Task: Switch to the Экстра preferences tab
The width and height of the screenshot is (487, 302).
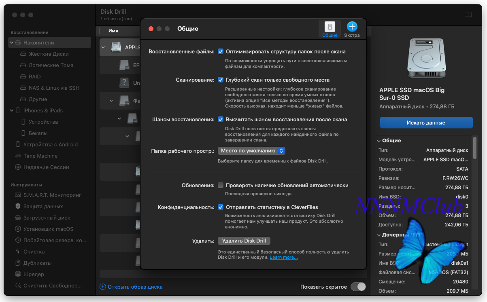Action: click(352, 30)
